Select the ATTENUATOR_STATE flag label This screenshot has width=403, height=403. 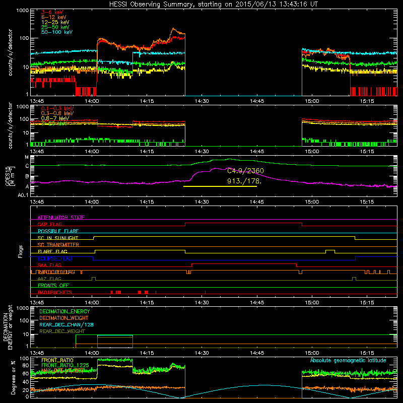tap(61, 218)
